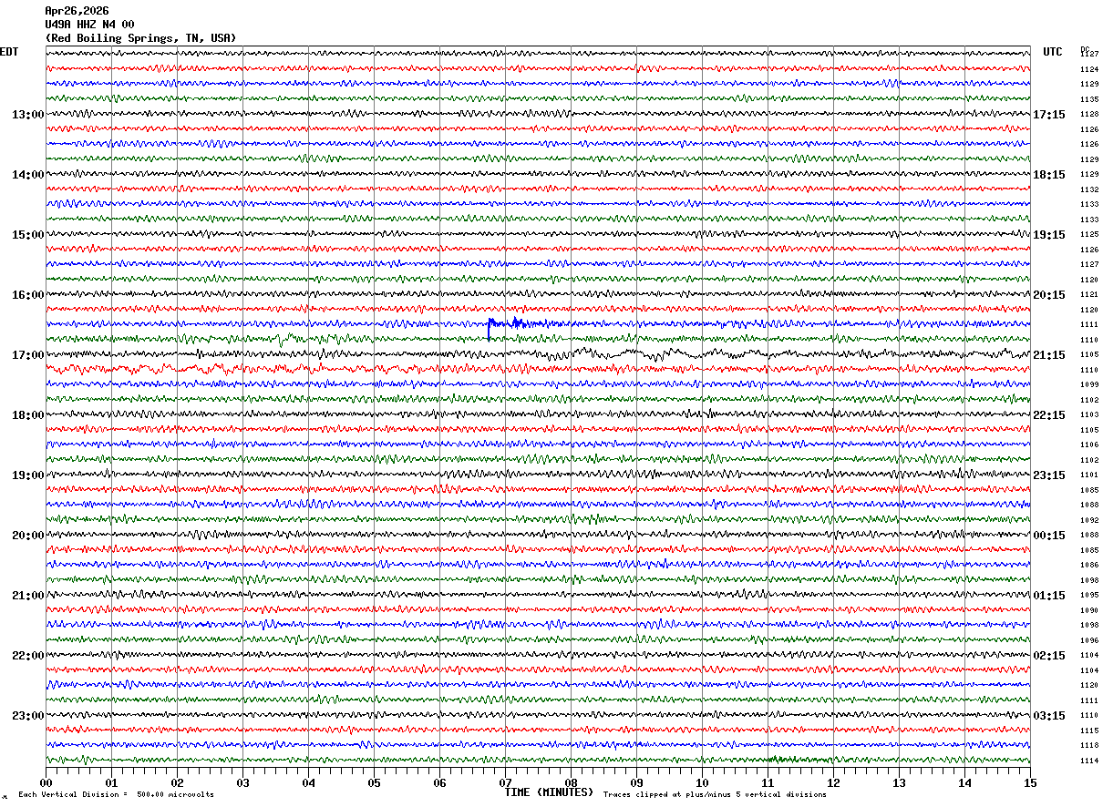
Task: Click the DC offset value 1099
Action: pyautogui.click(x=1089, y=384)
